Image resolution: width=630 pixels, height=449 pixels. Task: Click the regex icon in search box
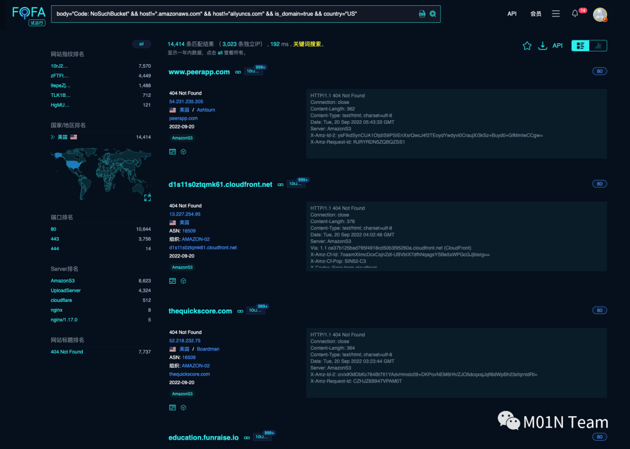pyautogui.click(x=422, y=13)
